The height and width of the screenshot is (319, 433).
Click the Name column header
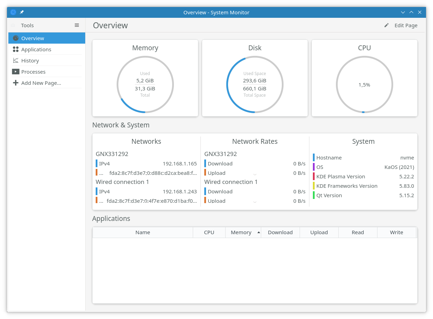[x=142, y=232]
